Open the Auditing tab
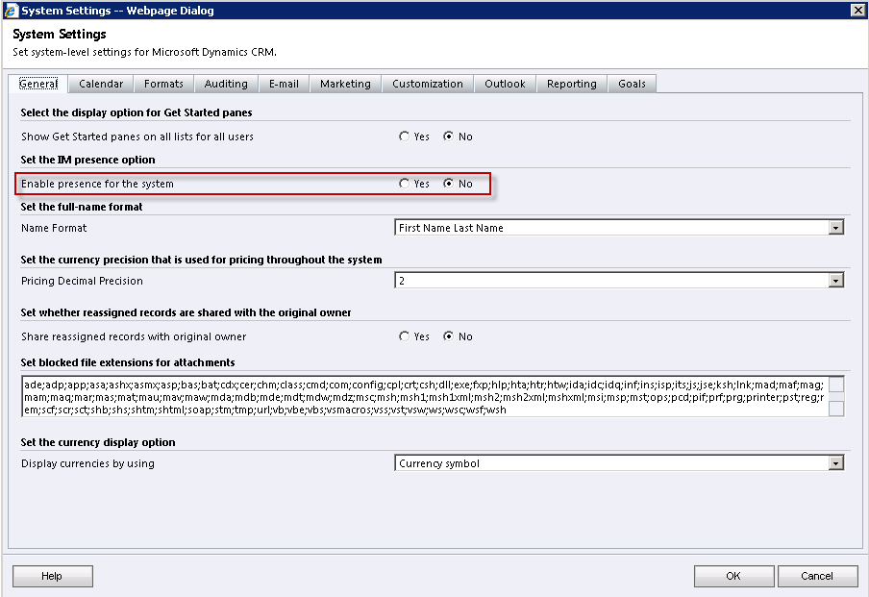The width and height of the screenshot is (869, 597). 226,84
